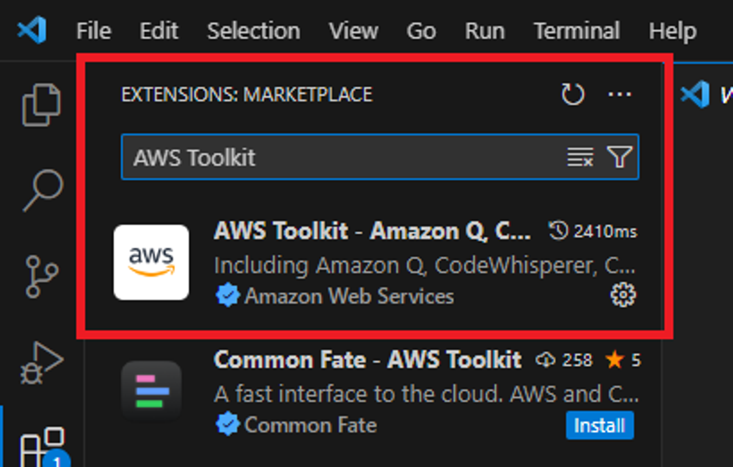
Task: Select the AWS Toolkit extension logo
Action: (x=151, y=262)
